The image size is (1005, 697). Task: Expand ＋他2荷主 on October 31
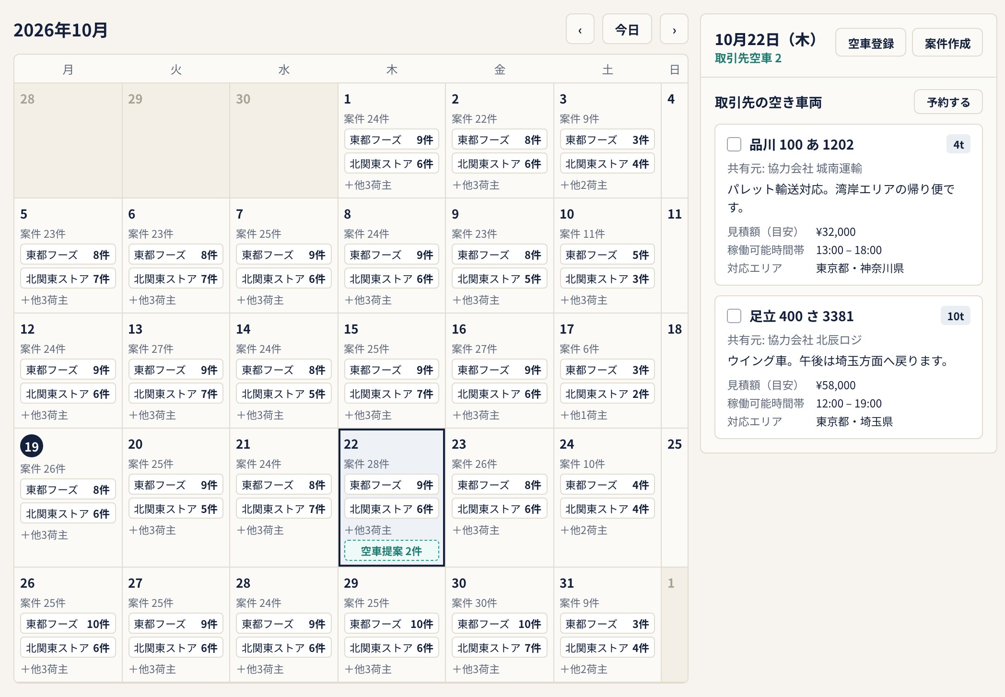coord(584,669)
